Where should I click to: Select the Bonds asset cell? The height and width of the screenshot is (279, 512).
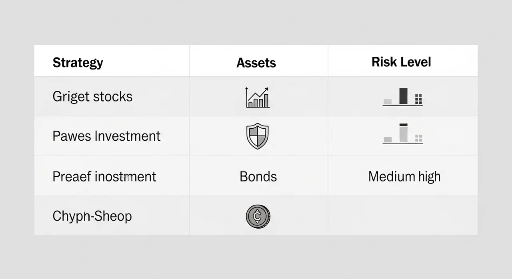coord(258,176)
